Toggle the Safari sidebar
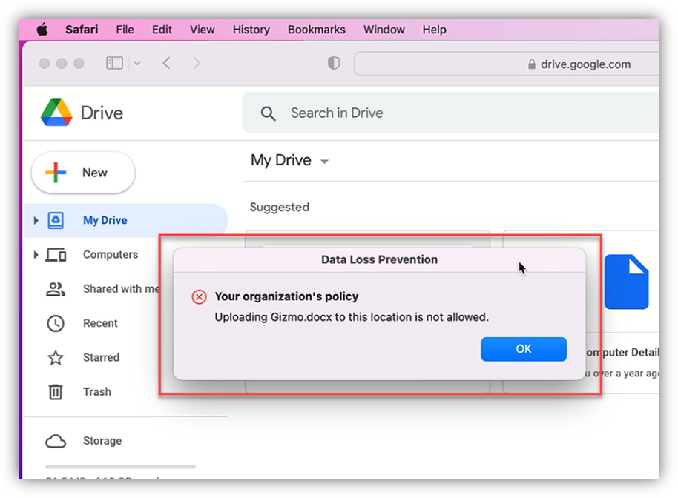This screenshot has height=498, width=678. tap(114, 64)
